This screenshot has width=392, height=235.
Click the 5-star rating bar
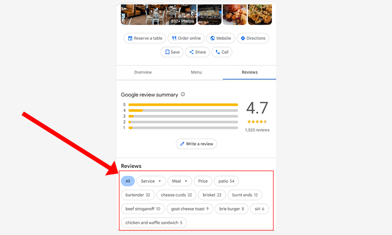coord(182,105)
